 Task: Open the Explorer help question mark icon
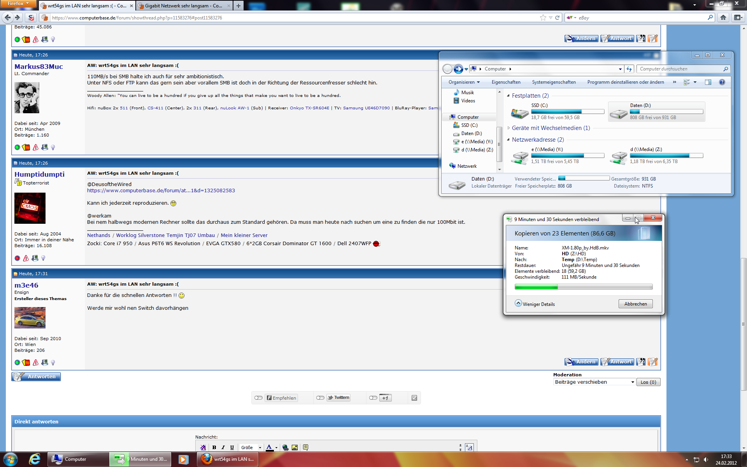tap(722, 82)
